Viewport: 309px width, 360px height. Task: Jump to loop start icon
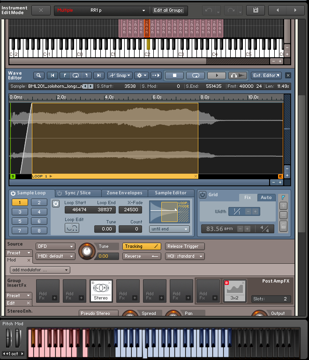click(65, 75)
